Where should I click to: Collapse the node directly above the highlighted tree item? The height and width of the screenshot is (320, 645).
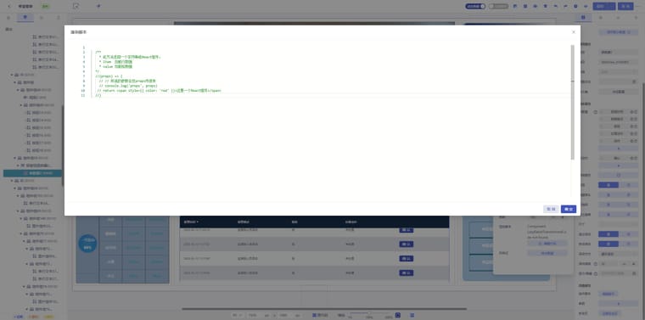(19, 166)
